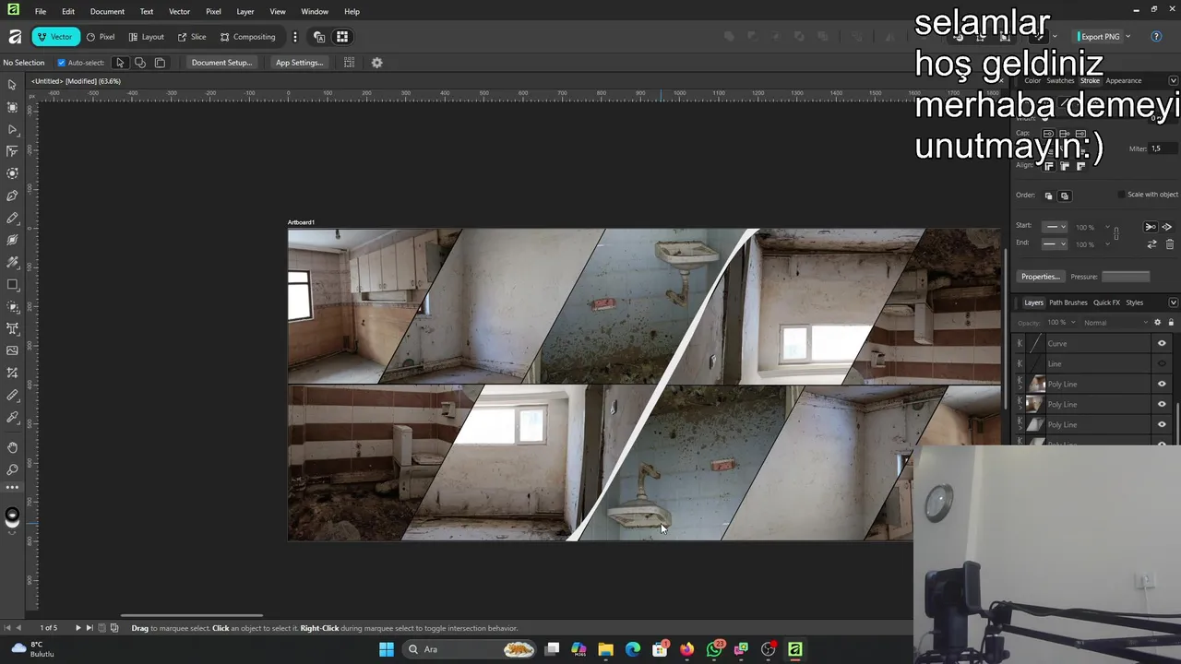1181x664 pixels.
Task: Select the Node tool
Action: click(x=12, y=129)
